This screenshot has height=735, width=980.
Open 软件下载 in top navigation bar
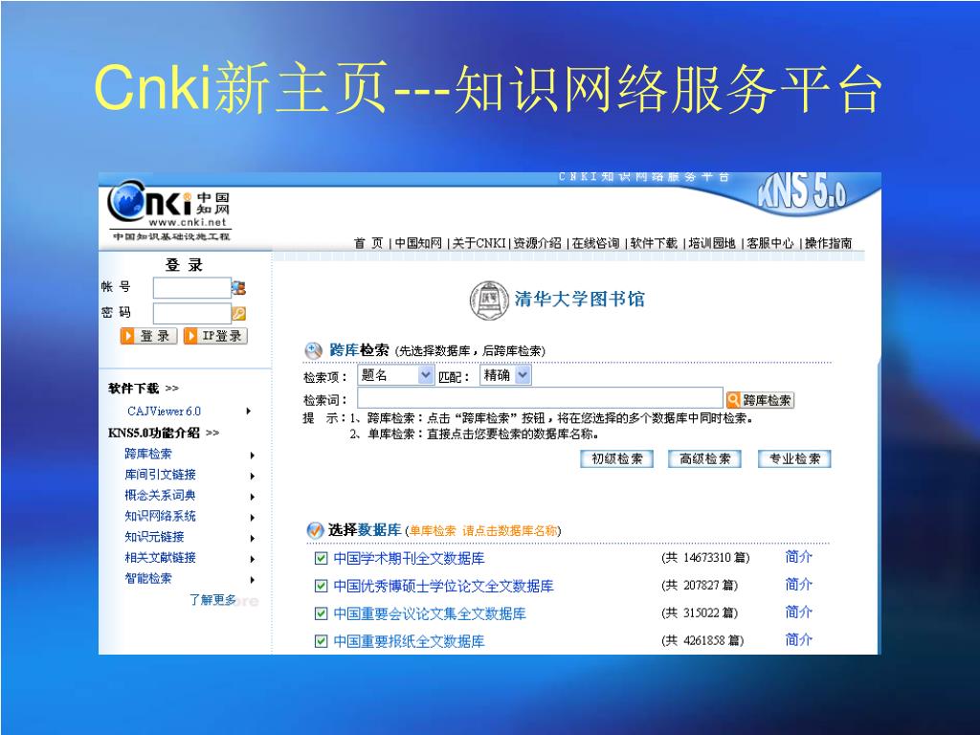click(x=654, y=243)
